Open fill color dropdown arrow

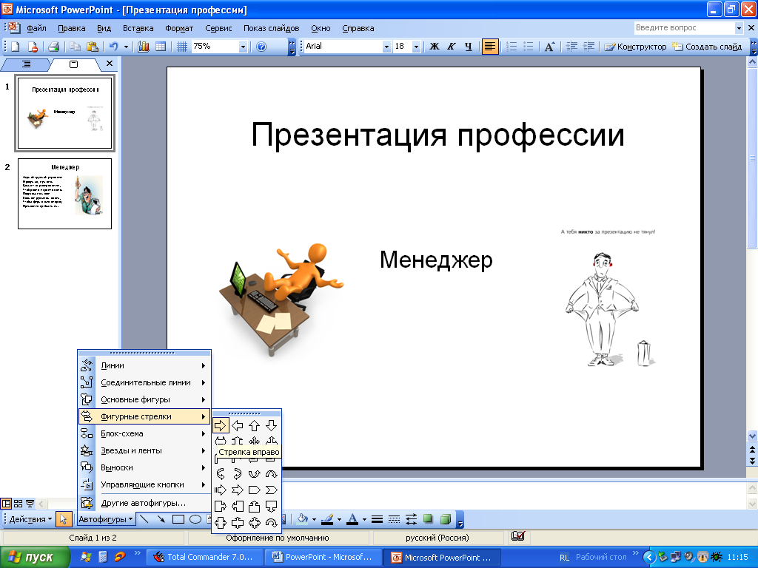point(314,519)
